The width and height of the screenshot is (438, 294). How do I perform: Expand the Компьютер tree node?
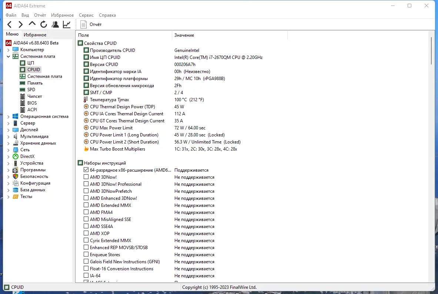pyautogui.click(x=9, y=50)
